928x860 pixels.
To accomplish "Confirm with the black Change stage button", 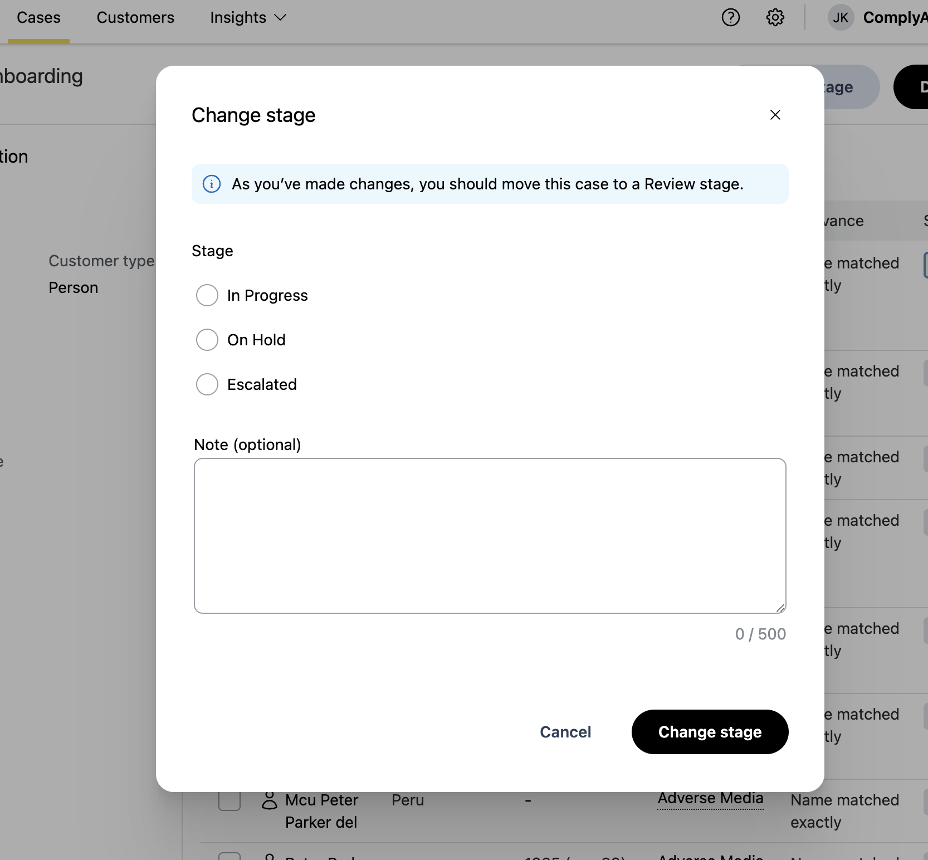I will (x=710, y=732).
